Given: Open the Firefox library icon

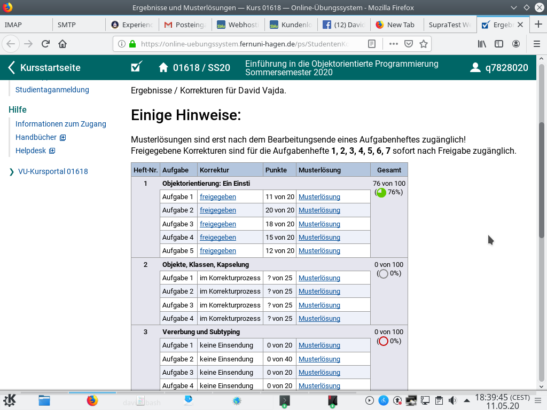Looking at the screenshot, I should point(482,44).
